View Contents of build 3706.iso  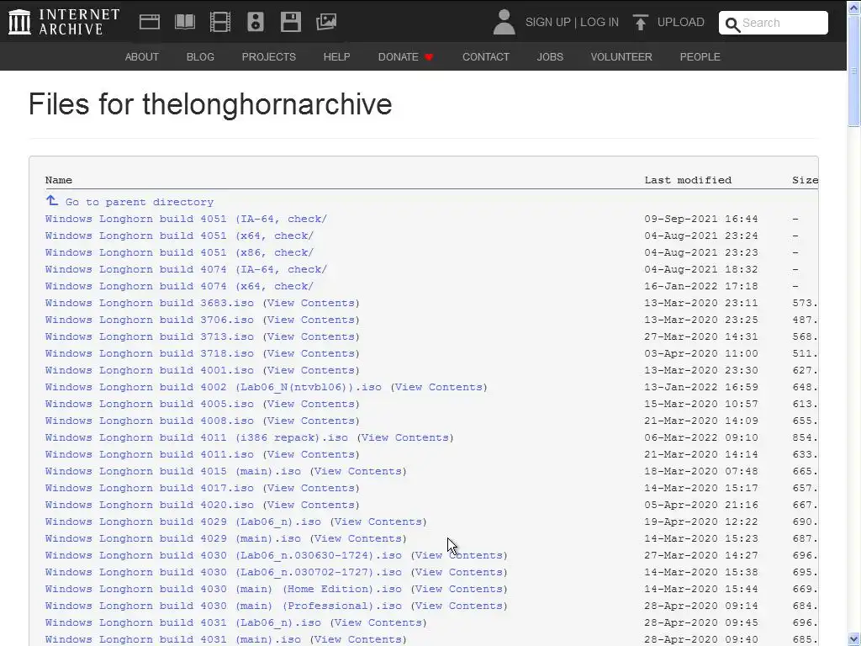[311, 320]
